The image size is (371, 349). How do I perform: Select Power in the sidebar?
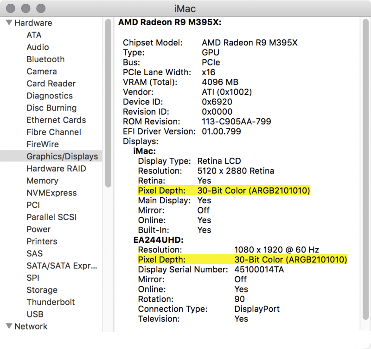(38, 229)
